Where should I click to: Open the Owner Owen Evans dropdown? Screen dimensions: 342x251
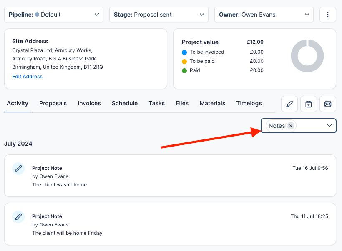[264, 15]
